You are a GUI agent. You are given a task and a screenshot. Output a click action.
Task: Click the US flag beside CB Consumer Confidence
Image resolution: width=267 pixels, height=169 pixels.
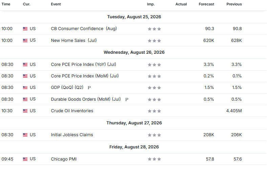[25, 29]
